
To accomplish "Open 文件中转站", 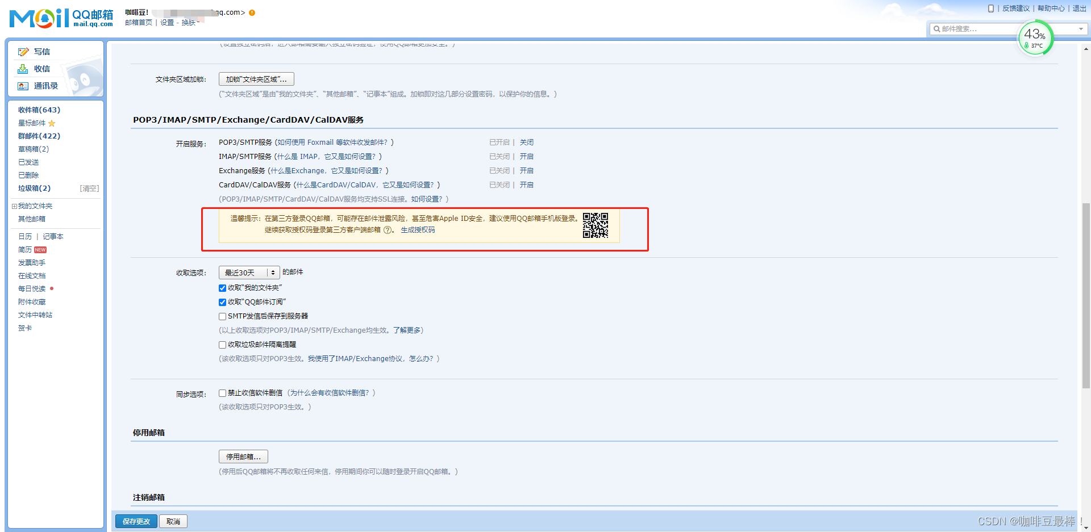I will 35,315.
